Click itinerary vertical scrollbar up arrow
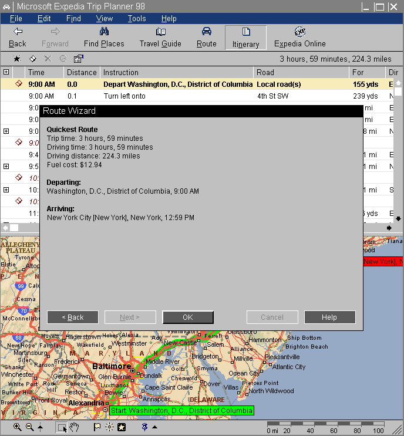 pyautogui.click(x=399, y=83)
